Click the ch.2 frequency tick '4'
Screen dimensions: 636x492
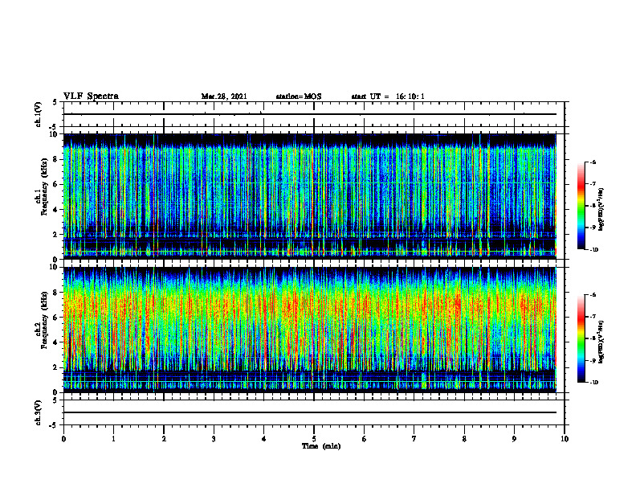coord(56,342)
